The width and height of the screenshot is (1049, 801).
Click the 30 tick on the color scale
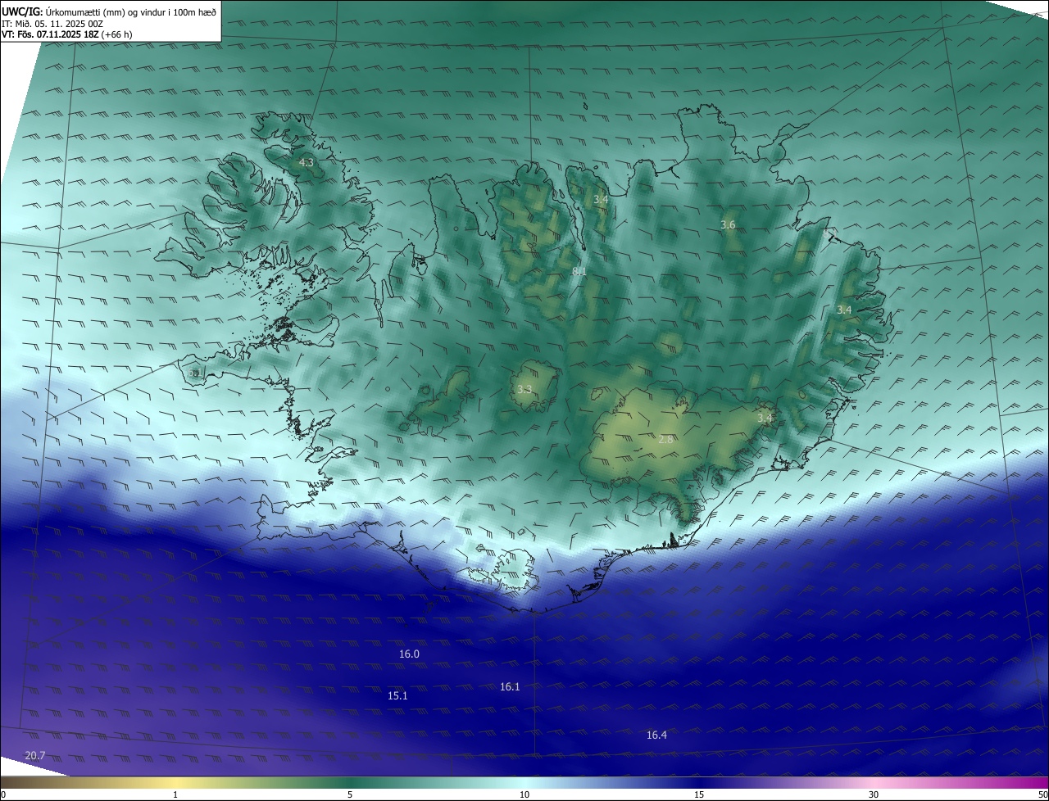[x=874, y=794]
